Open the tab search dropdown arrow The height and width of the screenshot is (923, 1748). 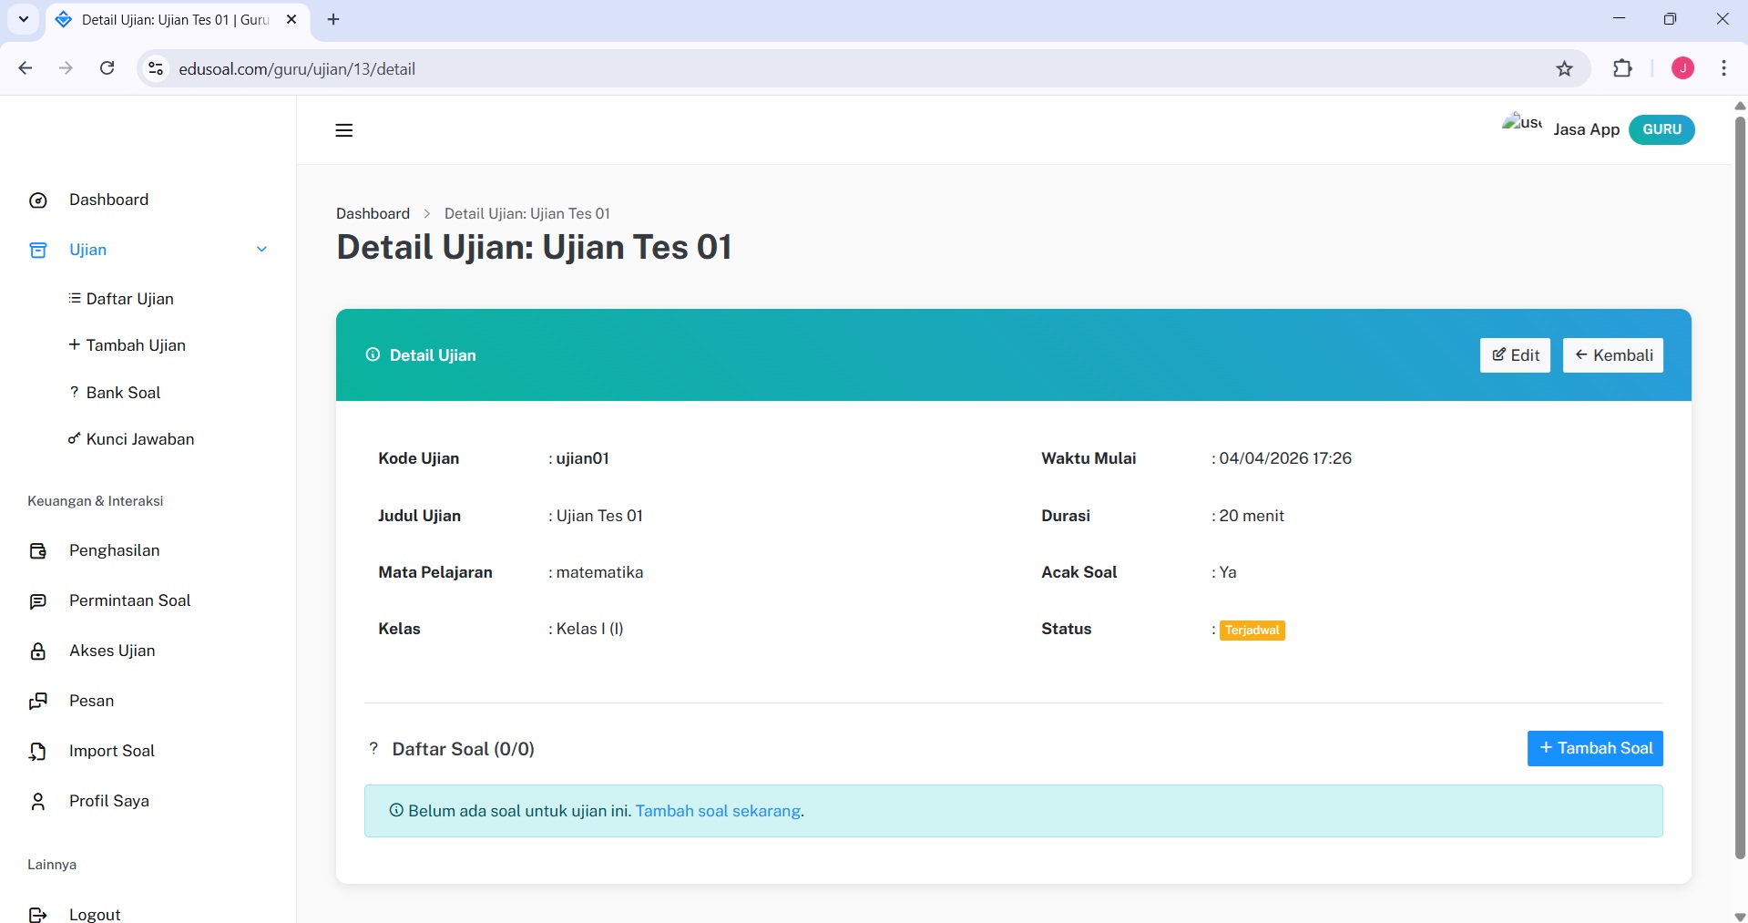point(24,19)
